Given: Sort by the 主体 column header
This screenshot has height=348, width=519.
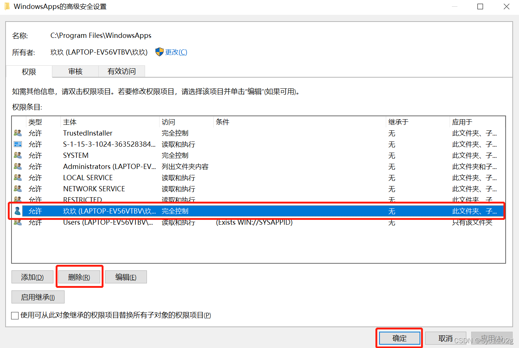Looking at the screenshot, I should pos(110,122).
